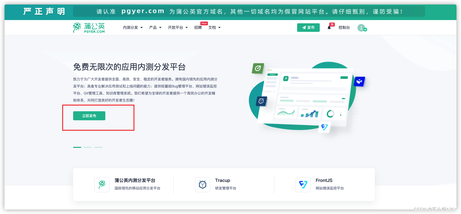Open the FrontJS title link
Screen dimensions: 461x214
(324, 180)
